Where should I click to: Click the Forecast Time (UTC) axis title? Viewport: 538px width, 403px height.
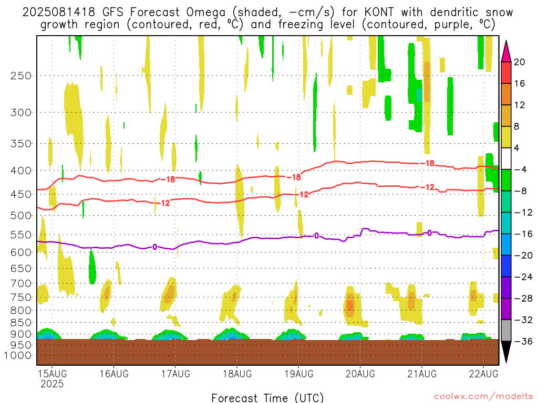coord(267,398)
